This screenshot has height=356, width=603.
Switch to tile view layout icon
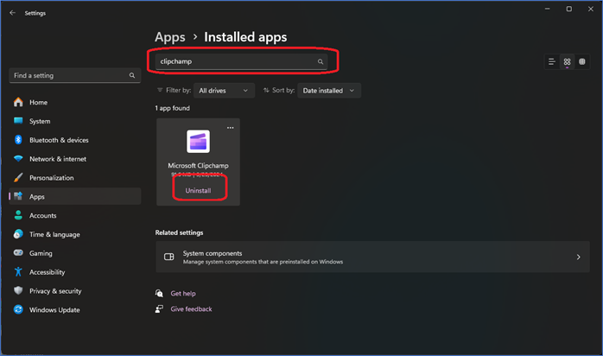point(582,61)
